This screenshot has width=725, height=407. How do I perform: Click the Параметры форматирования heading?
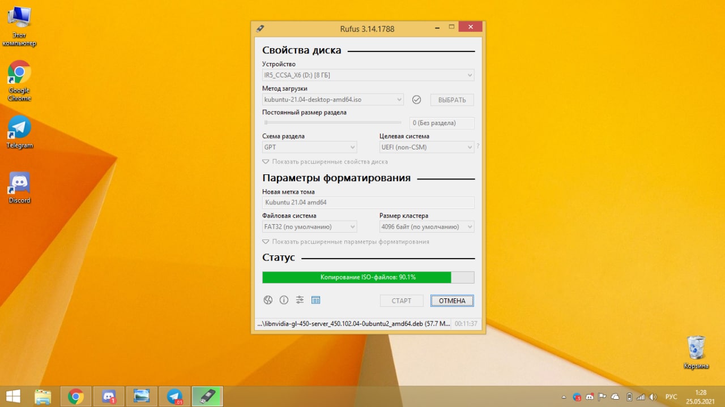pos(336,178)
